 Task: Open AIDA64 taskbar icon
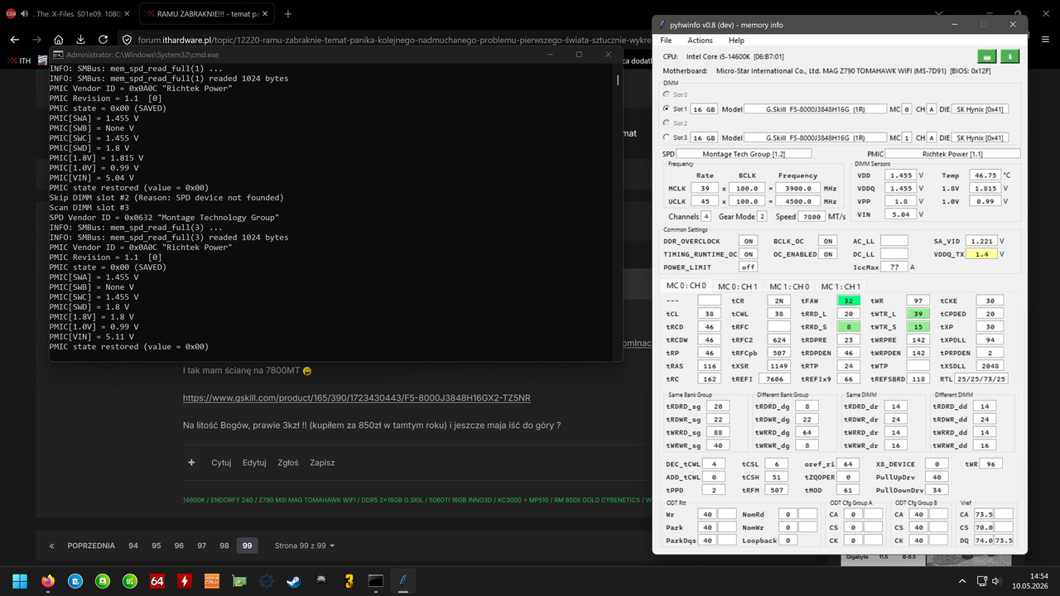pyautogui.click(x=157, y=580)
